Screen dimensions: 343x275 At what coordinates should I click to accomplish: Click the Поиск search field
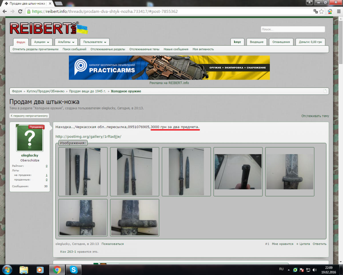coord(293,29)
